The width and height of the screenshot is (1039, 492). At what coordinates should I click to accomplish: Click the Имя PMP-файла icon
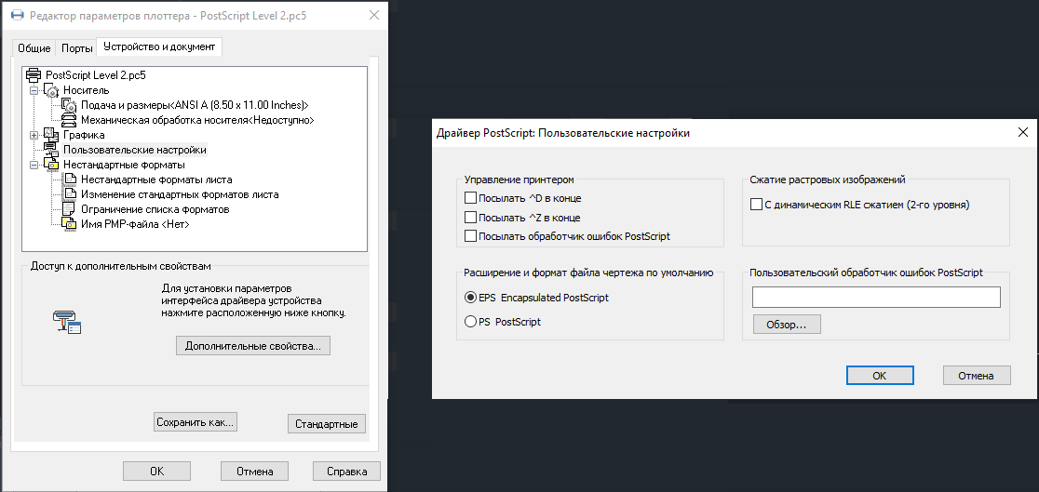click(x=69, y=224)
